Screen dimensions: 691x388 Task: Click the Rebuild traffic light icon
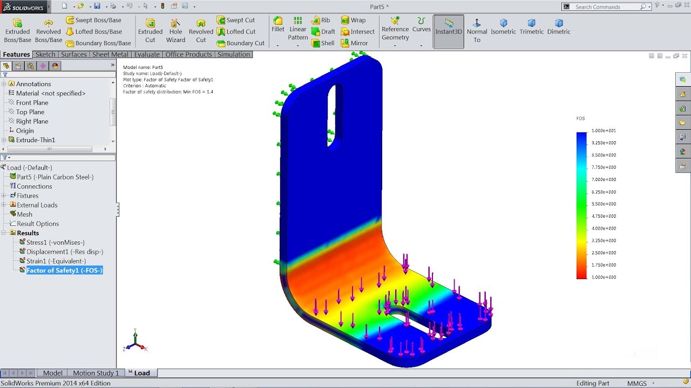tap(163, 6)
